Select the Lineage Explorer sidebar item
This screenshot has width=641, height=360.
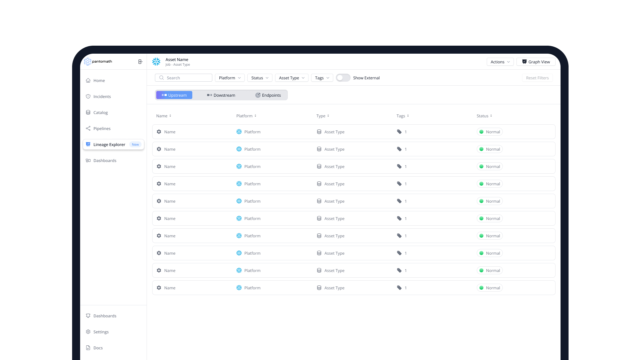[114, 144]
